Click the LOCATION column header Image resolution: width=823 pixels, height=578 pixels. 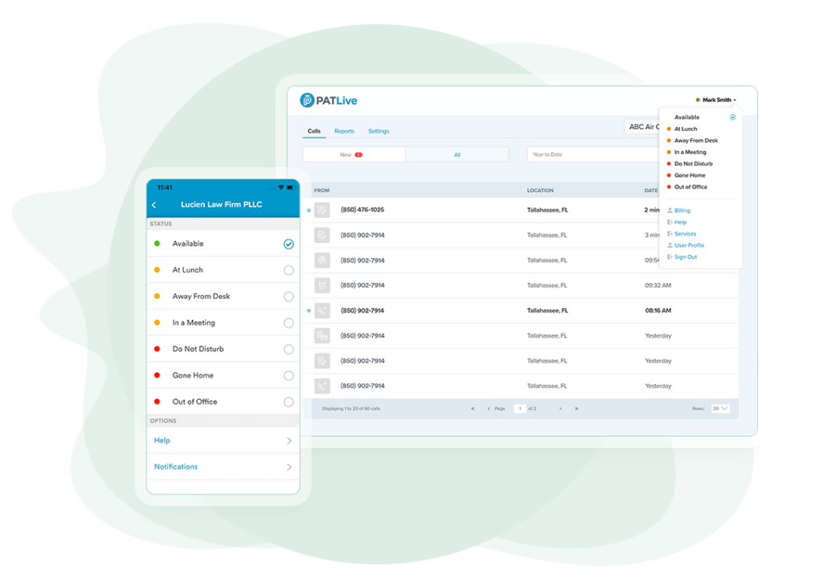540,191
